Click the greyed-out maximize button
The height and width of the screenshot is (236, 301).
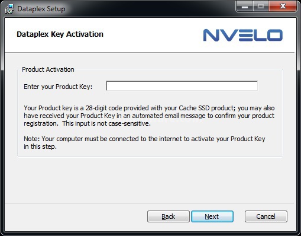(x=261, y=7)
